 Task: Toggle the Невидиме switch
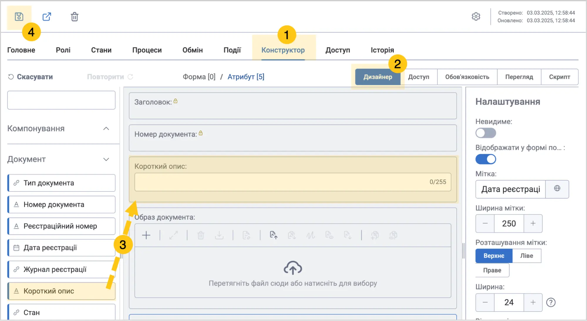486,133
